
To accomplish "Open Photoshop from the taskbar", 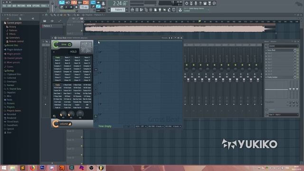I will [x=42, y=168].
